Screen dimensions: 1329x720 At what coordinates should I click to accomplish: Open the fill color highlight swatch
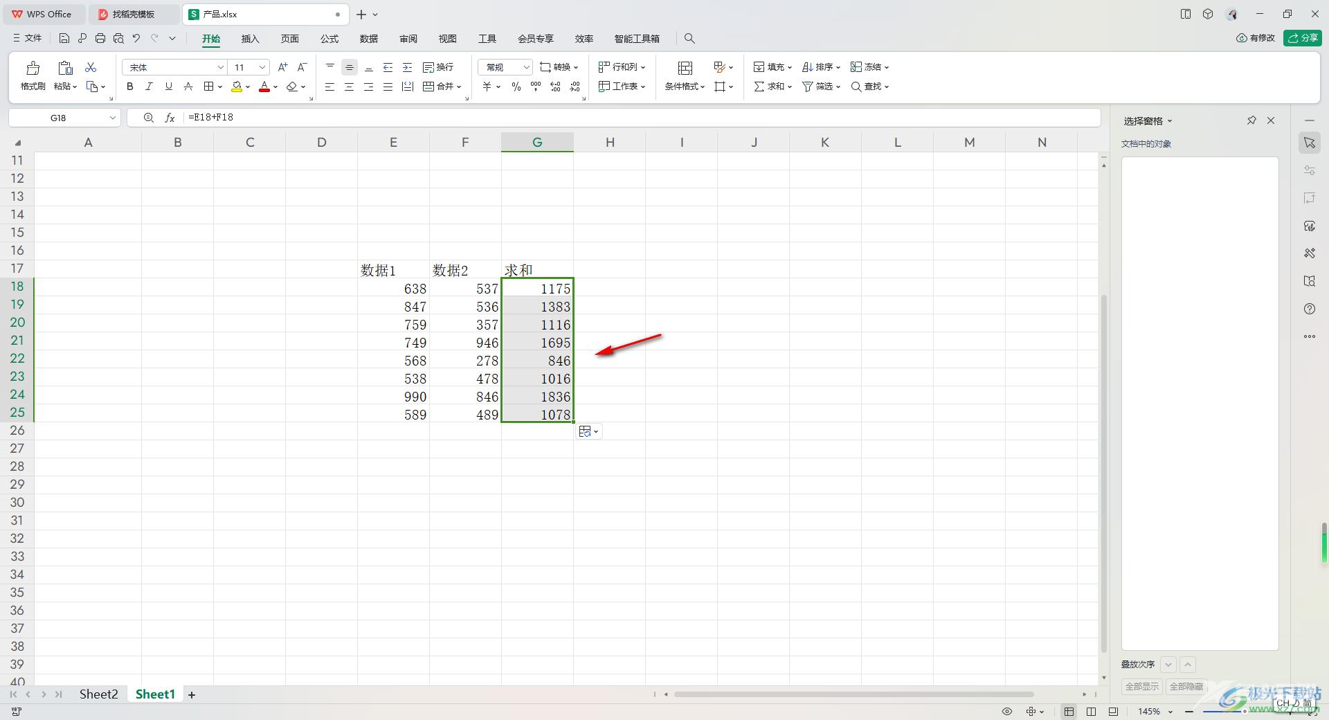point(237,87)
